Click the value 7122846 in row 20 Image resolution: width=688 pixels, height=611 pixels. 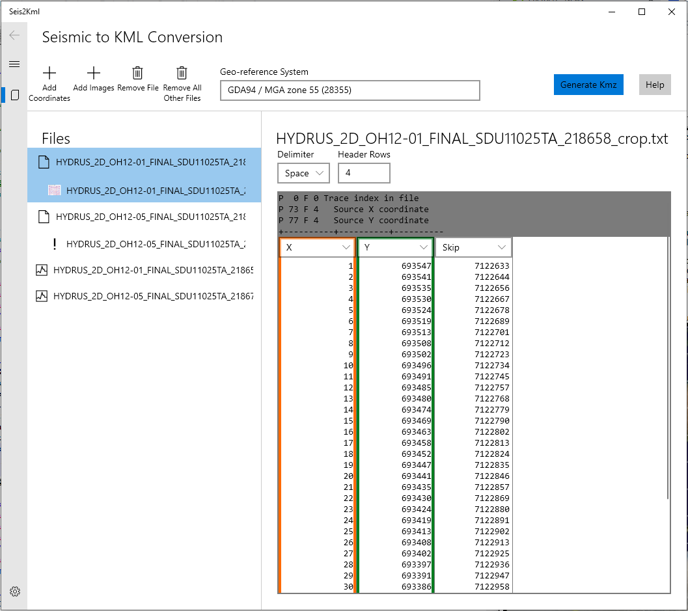tap(492, 476)
